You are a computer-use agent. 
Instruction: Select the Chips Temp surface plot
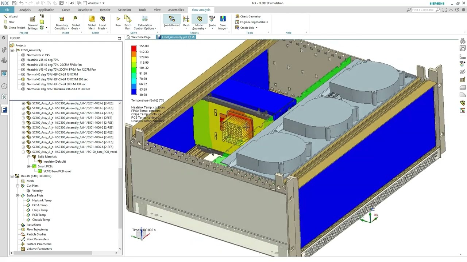[40, 210]
